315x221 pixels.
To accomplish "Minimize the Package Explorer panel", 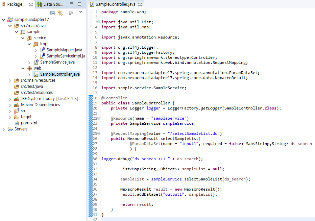I will point(72,4).
